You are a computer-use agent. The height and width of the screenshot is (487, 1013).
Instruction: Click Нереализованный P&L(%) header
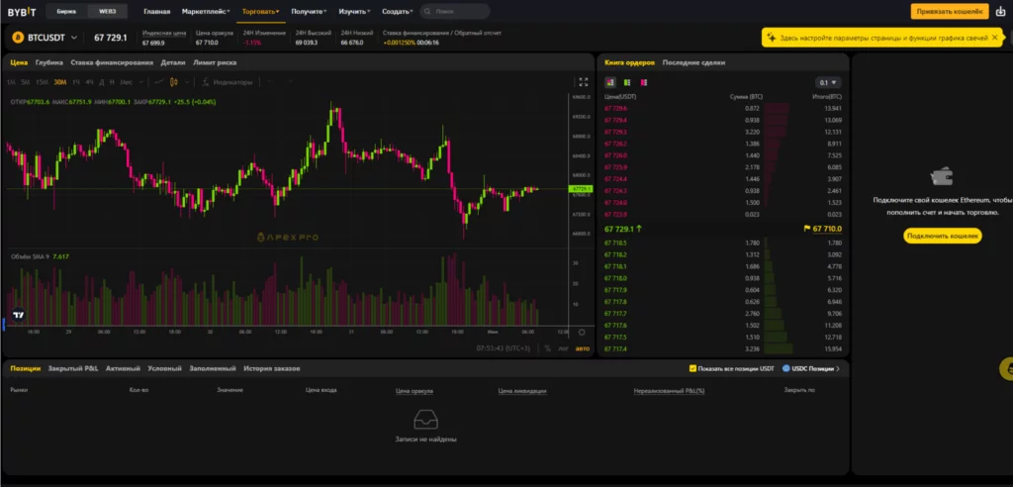tap(670, 391)
